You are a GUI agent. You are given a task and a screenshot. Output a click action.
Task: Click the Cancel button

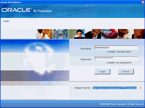pyautogui.click(x=126, y=71)
